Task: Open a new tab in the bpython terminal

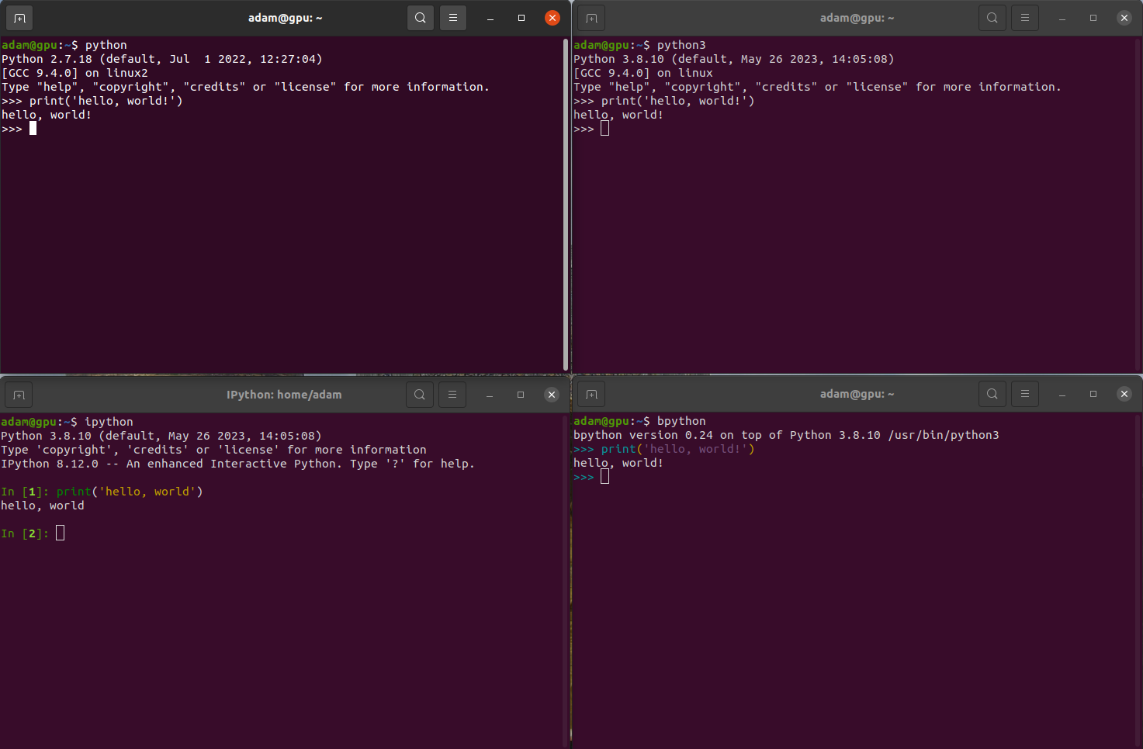Action: click(591, 394)
